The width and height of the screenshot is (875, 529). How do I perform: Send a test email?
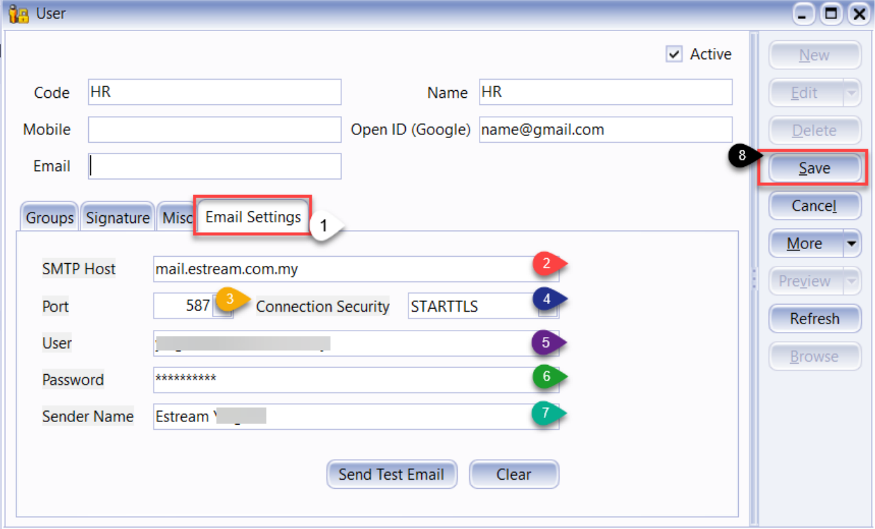[391, 475]
